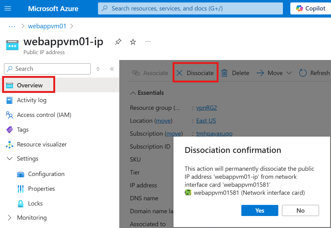Open the vpnRG2 resource group link

tap(206, 108)
